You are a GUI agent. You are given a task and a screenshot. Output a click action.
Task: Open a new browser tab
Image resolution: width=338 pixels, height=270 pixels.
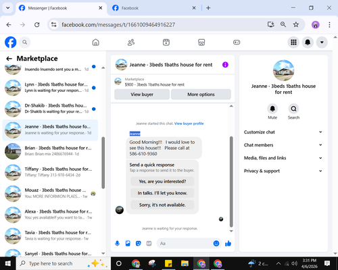pyautogui.click(x=208, y=8)
